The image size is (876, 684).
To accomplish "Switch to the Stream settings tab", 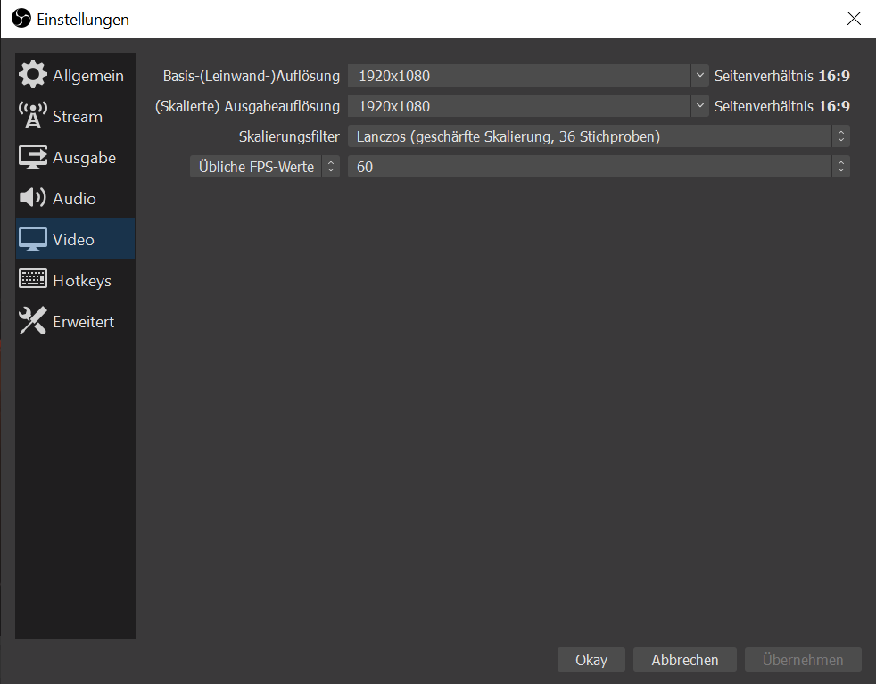I will [x=76, y=116].
